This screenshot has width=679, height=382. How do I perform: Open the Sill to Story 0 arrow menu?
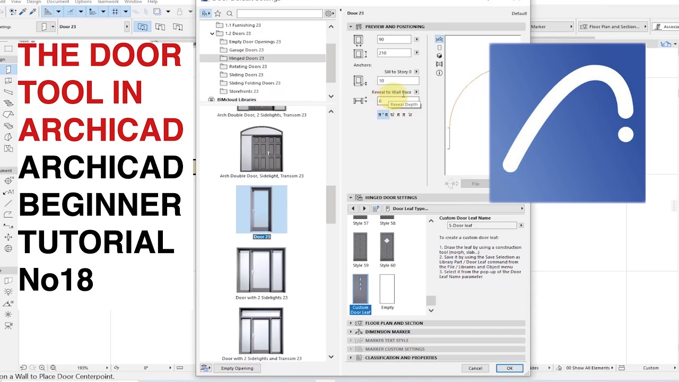(416, 72)
